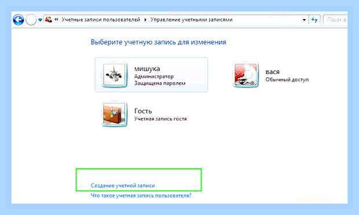
Task: Click the Администратор label under мишука
Action: pos(154,76)
